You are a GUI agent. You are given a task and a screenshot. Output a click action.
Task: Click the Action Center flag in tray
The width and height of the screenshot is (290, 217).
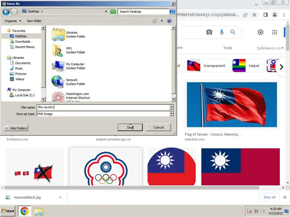click(x=249, y=211)
